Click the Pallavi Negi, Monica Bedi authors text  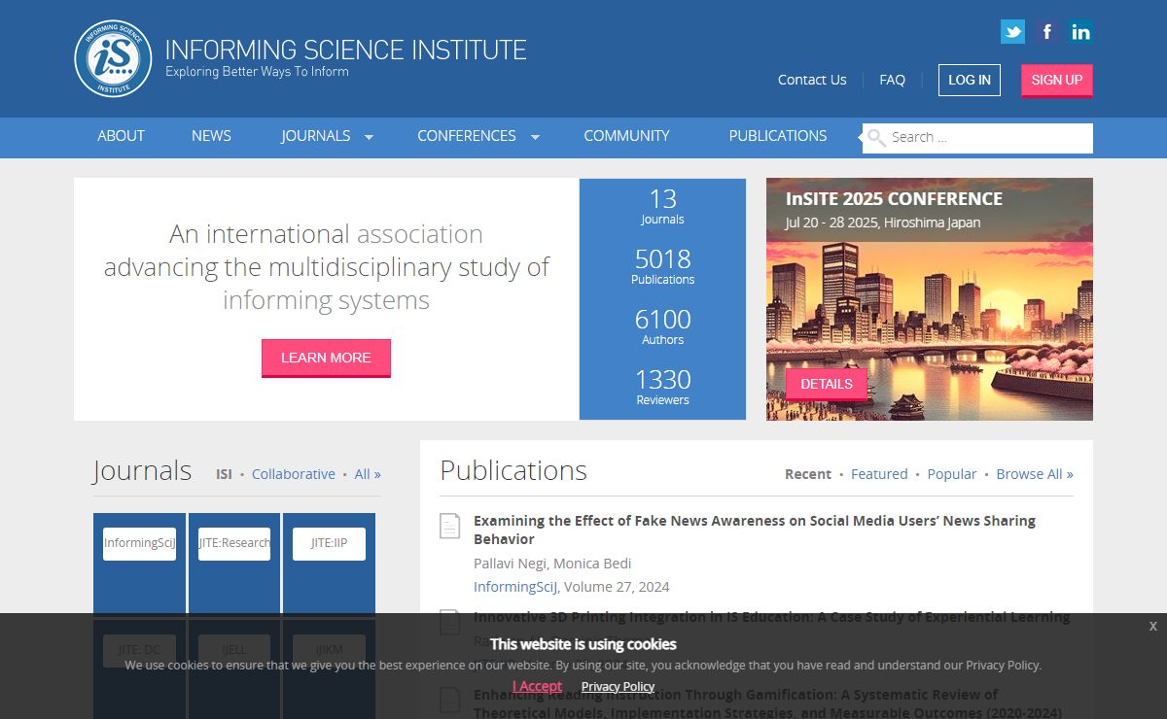(552, 564)
